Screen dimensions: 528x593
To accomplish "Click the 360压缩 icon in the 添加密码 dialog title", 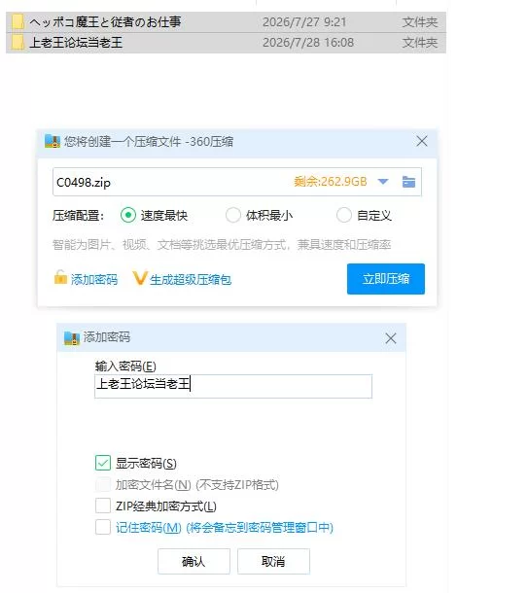I will pos(72,337).
